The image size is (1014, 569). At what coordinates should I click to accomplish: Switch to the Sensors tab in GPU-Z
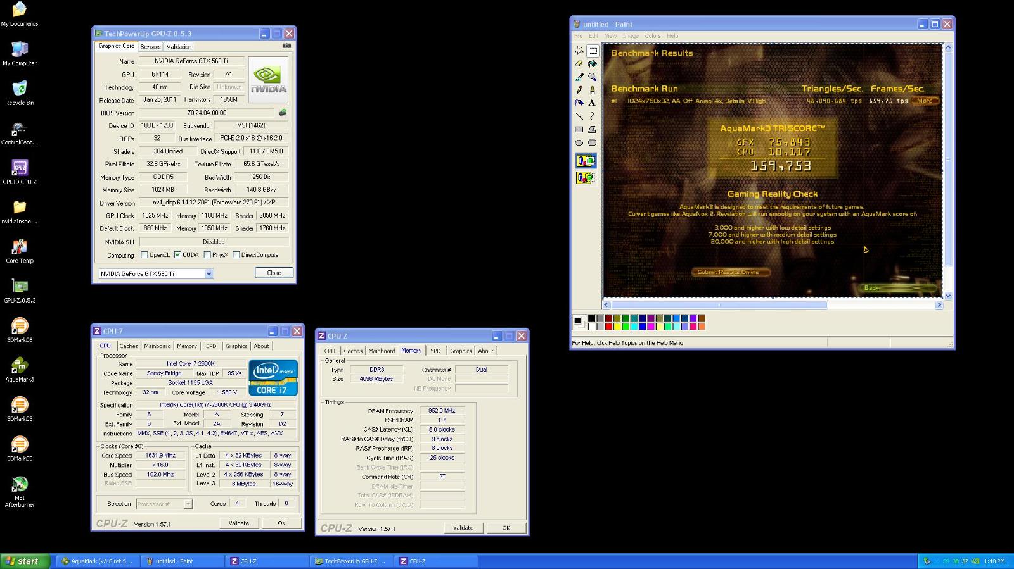150,47
